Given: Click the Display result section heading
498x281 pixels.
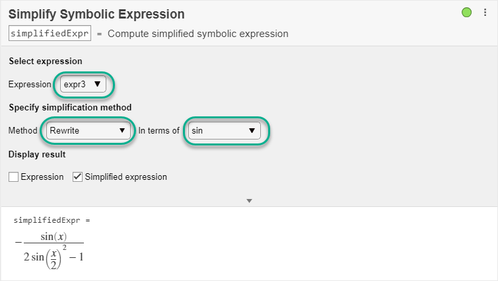Looking at the screenshot, I should pyautogui.click(x=37, y=155).
